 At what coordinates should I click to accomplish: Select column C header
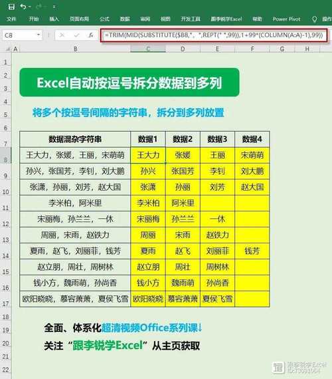coord(148,49)
